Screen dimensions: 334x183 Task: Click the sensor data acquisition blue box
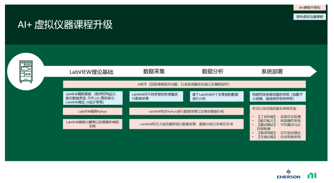156,96
